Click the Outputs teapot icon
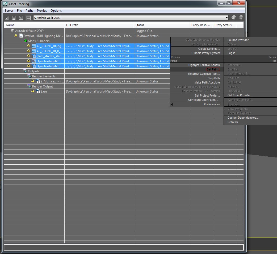The height and width of the screenshot is (254, 277). (25, 71)
